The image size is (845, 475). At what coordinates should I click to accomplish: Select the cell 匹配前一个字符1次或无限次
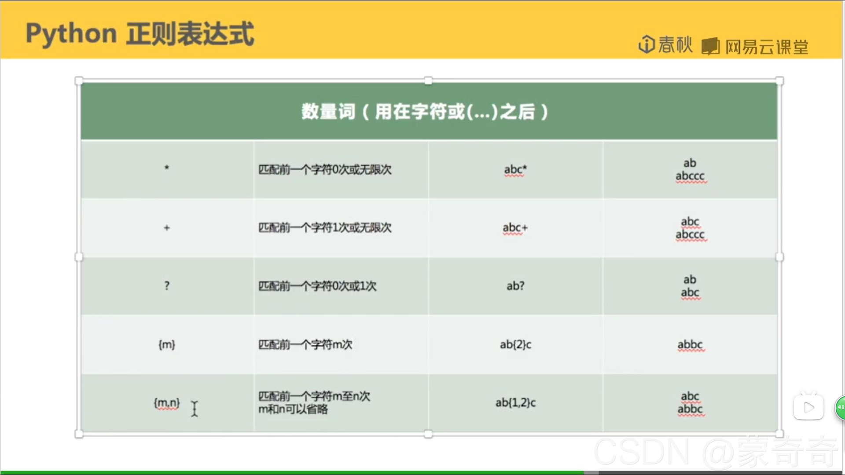coord(341,228)
